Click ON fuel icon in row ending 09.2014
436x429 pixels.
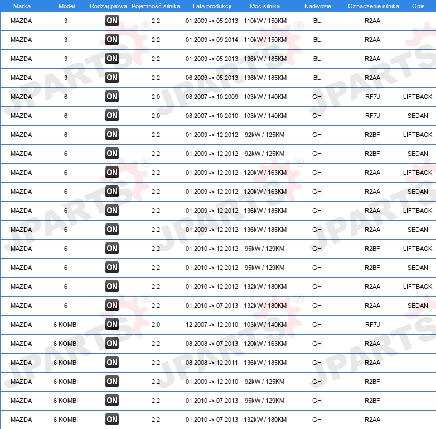[112, 40]
